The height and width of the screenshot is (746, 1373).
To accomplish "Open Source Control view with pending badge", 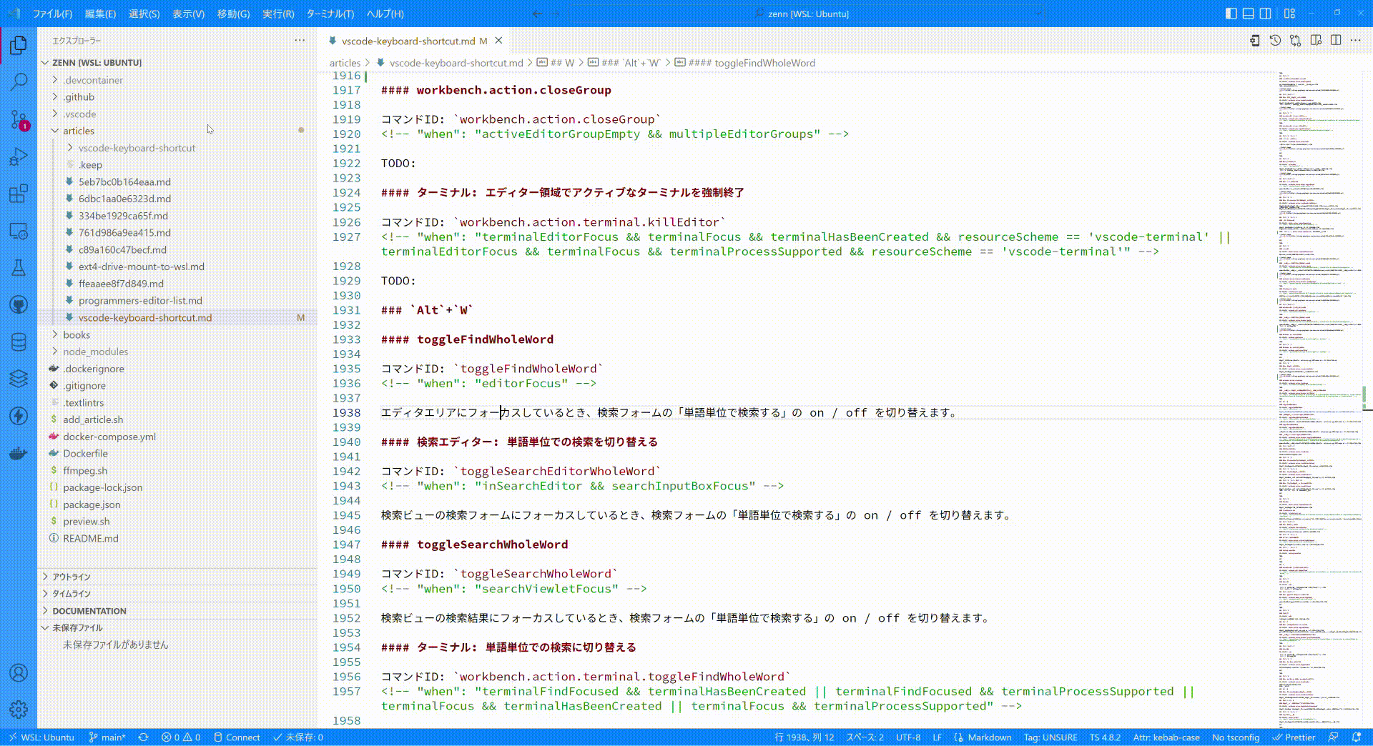I will 19,119.
